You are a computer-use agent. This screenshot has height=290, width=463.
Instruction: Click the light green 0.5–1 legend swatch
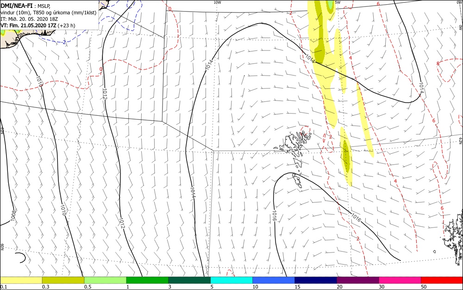pos(105,280)
